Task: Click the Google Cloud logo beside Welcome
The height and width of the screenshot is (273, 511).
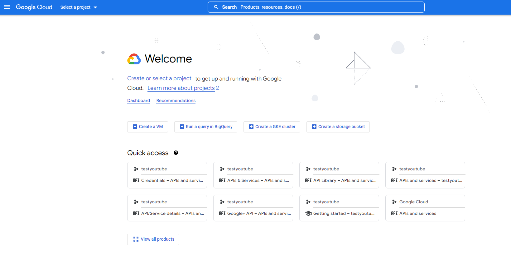Action: tap(134, 59)
